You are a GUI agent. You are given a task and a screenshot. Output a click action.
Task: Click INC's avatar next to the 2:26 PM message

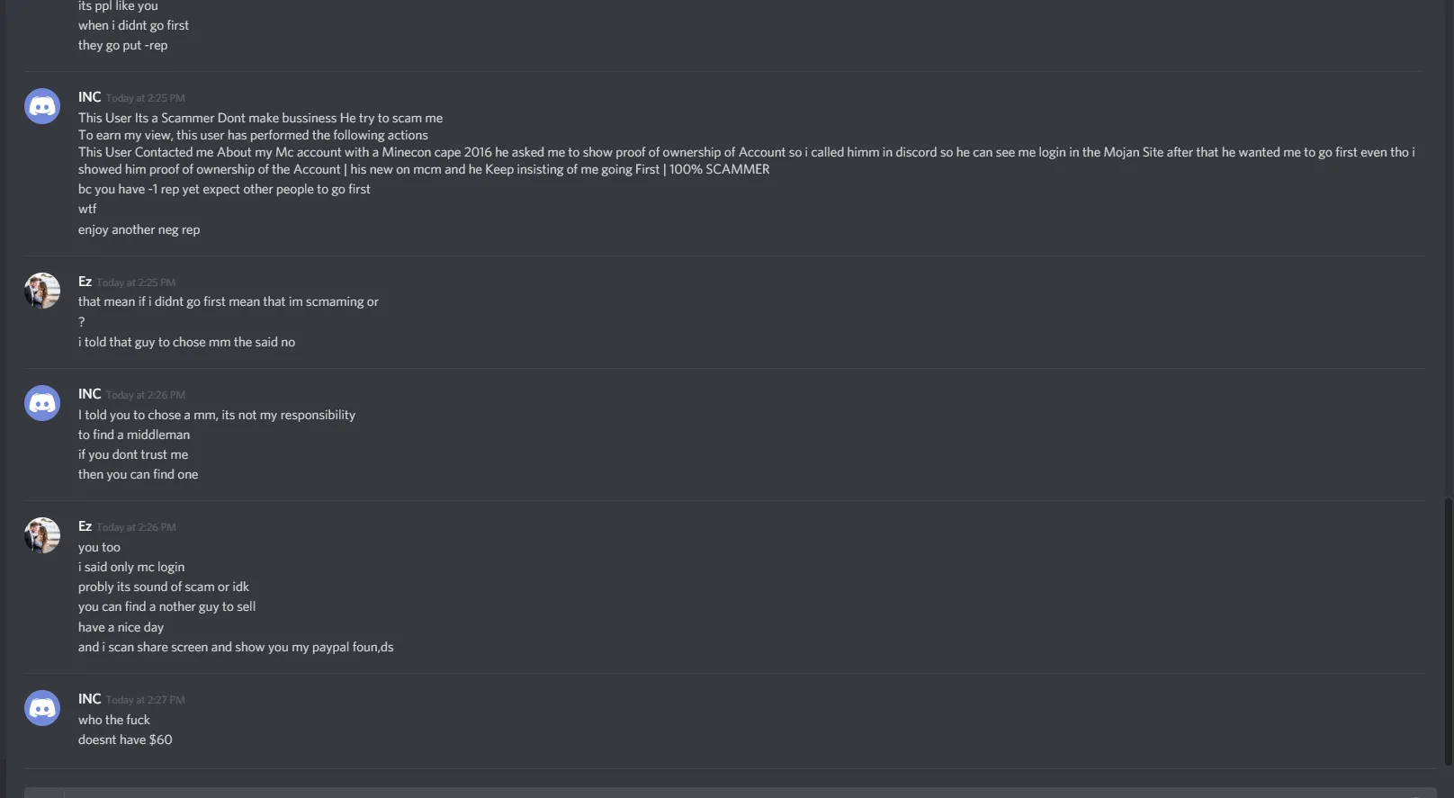click(42, 403)
